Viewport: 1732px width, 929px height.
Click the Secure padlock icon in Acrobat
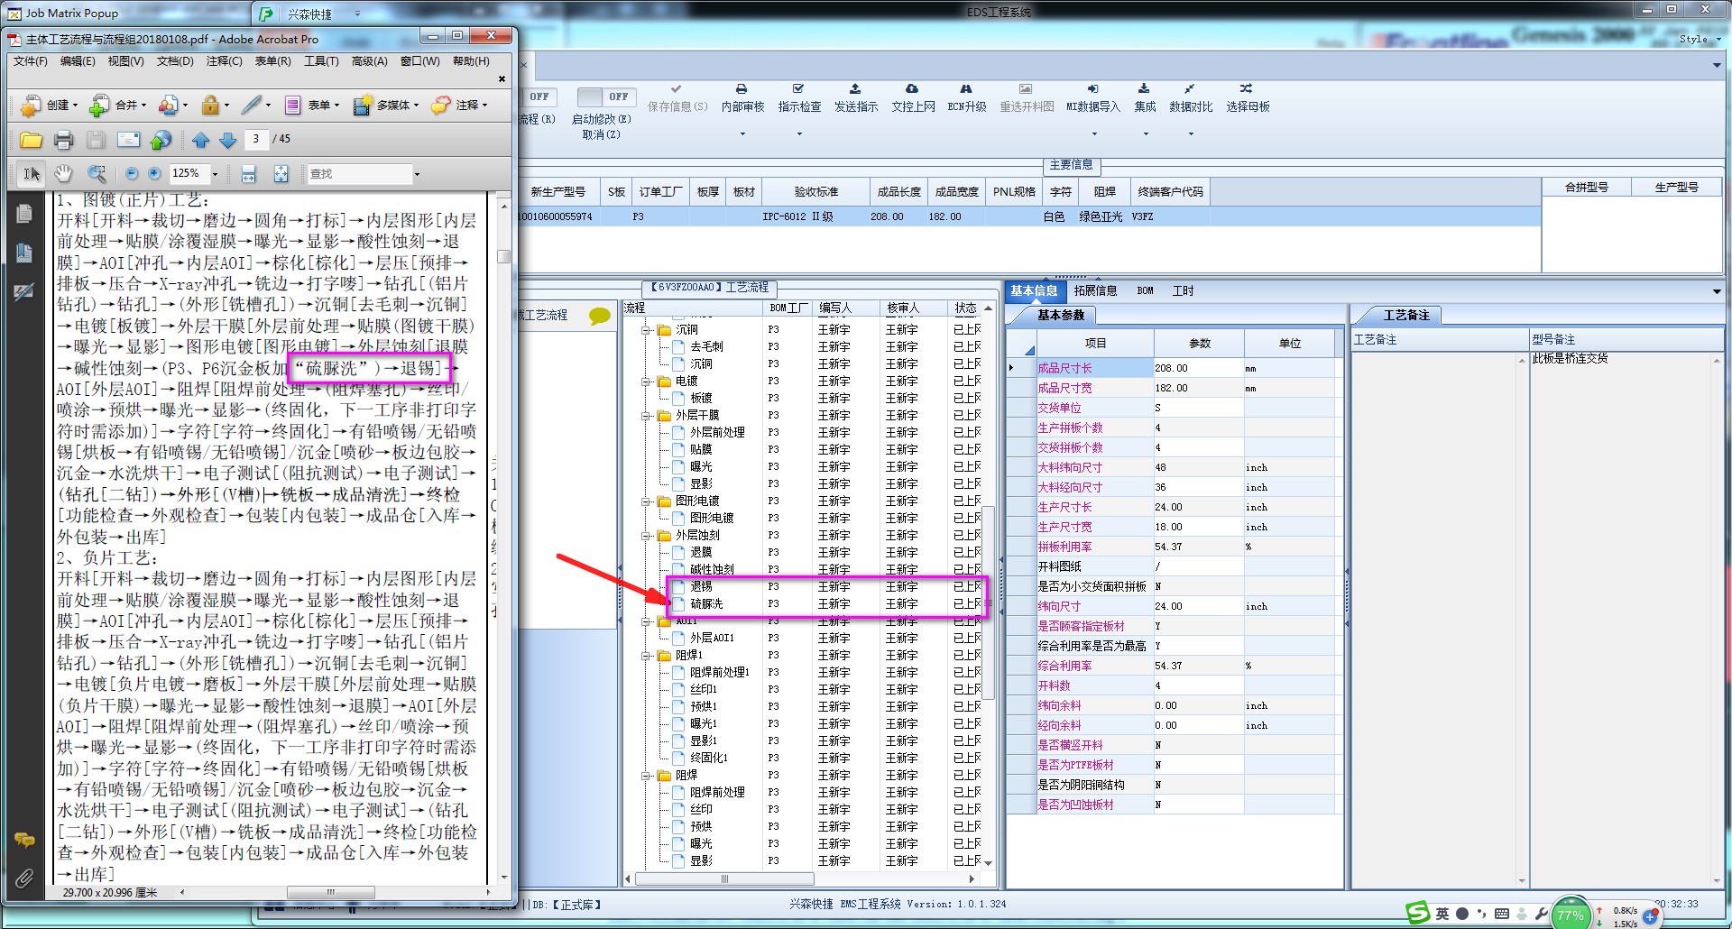click(x=210, y=106)
